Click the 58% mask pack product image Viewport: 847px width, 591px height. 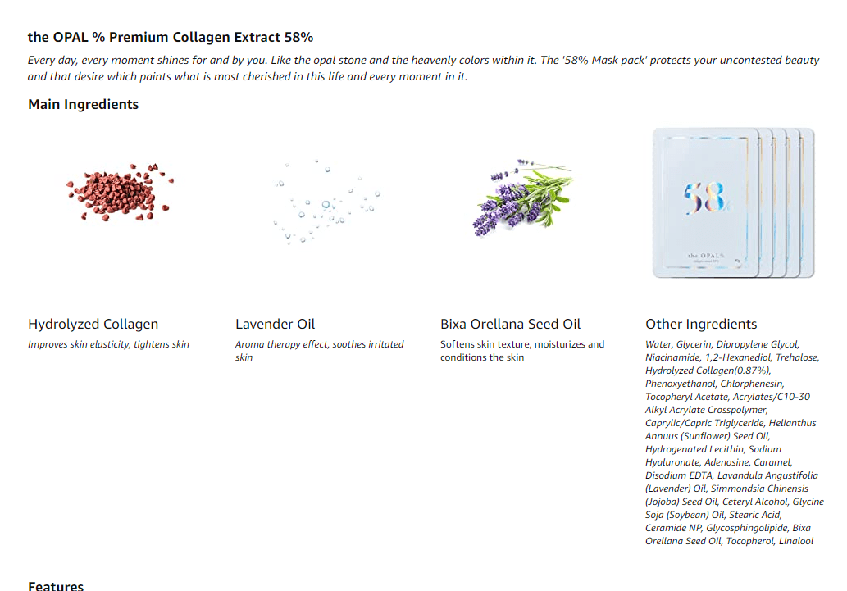731,202
